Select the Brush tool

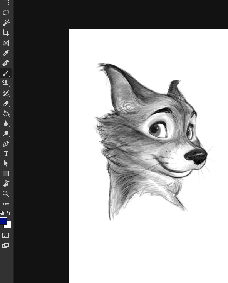click(x=6, y=73)
